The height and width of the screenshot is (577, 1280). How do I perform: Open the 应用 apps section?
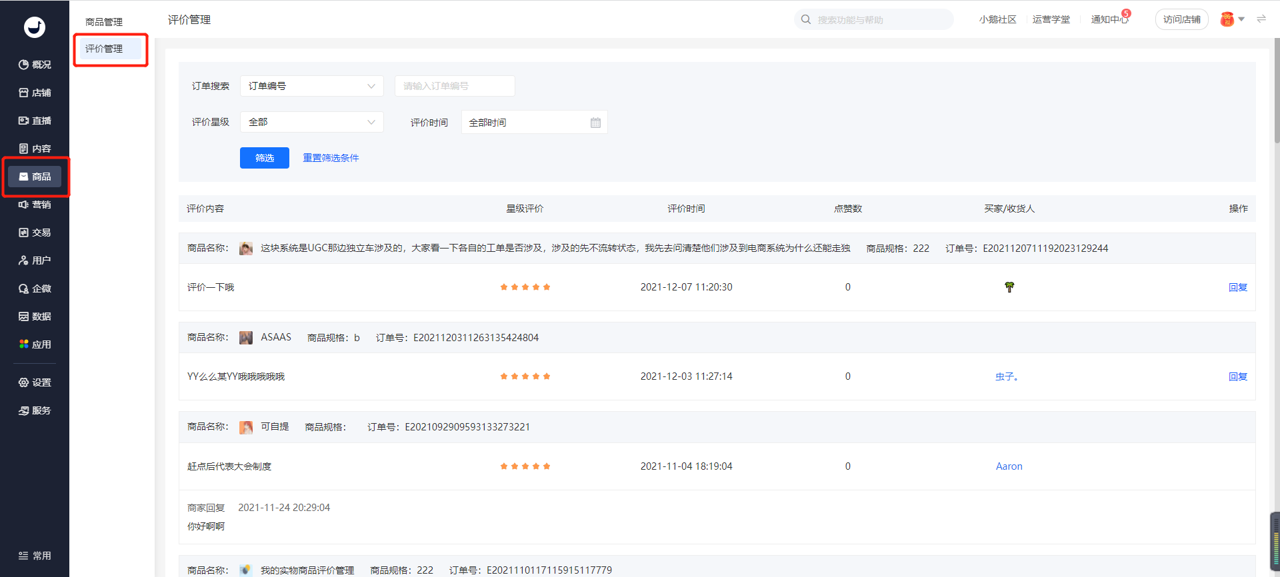(x=35, y=344)
